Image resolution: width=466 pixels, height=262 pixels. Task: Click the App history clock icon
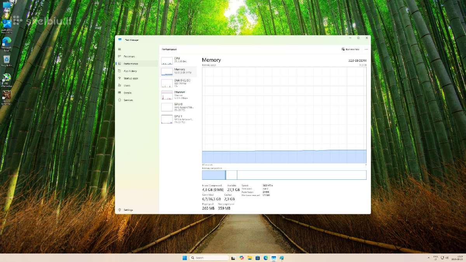pyautogui.click(x=120, y=71)
